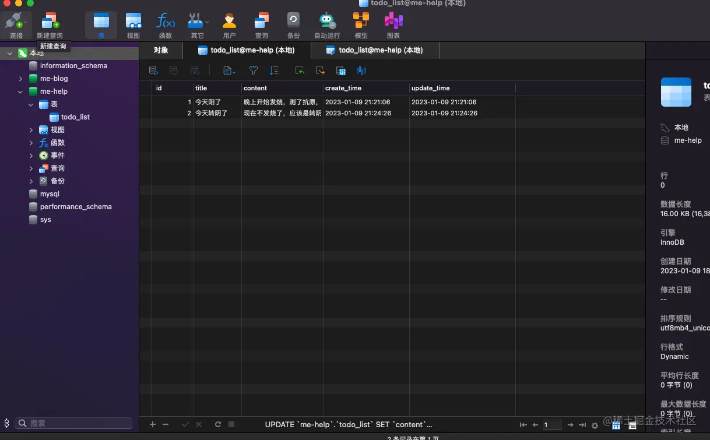Select the cell 今天阳了
The width and height of the screenshot is (710, 440).
coord(217,102)
